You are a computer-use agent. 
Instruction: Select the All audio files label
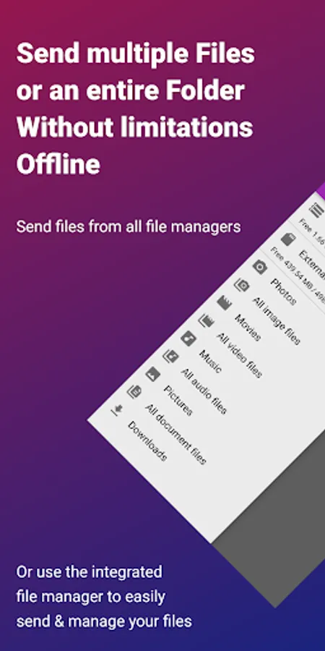click(x=204, y=391)
